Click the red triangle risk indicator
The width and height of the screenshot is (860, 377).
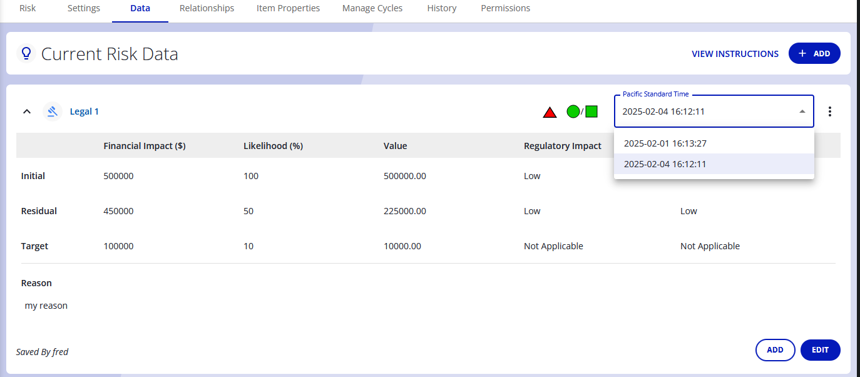[x=550, y=113]
